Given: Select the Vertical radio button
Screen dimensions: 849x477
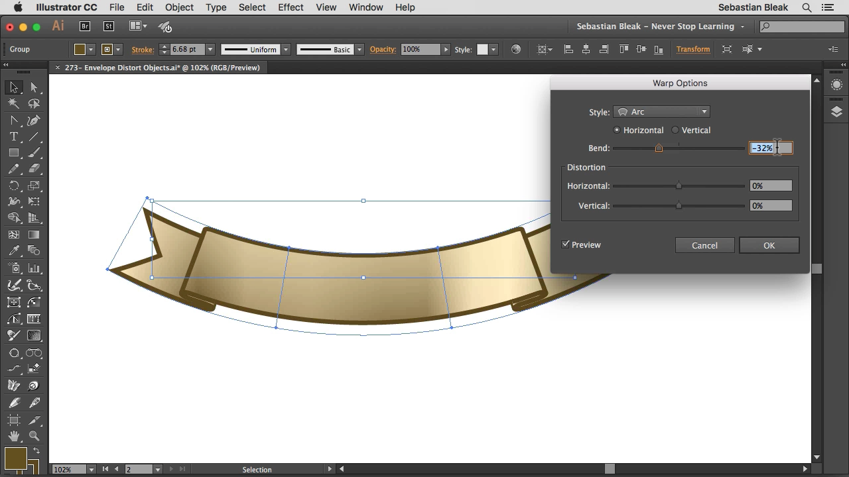Looking at the screenshot, I should (675, 131).
